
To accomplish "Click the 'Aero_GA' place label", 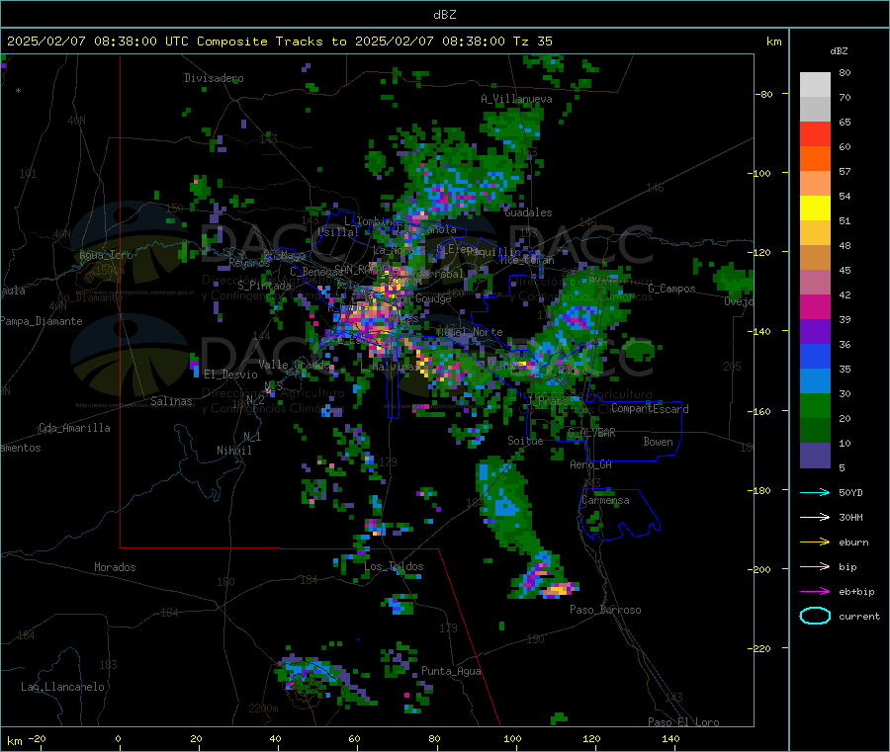I will tap(590, 464).
